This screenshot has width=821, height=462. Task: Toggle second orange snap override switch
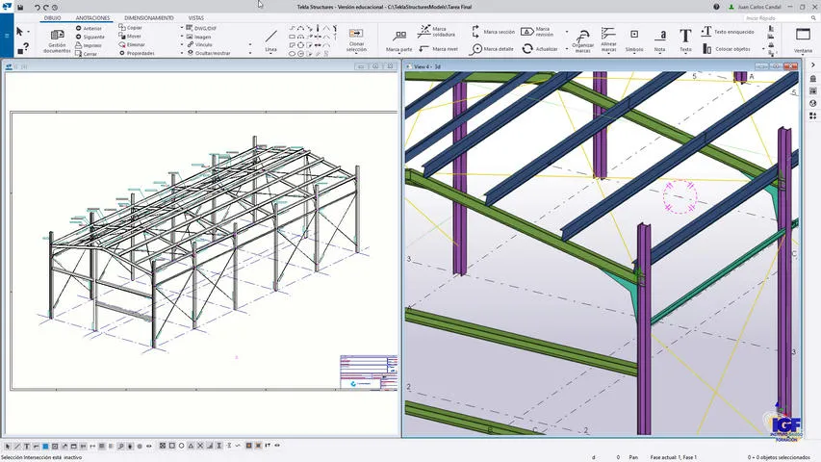coord(258,446)
